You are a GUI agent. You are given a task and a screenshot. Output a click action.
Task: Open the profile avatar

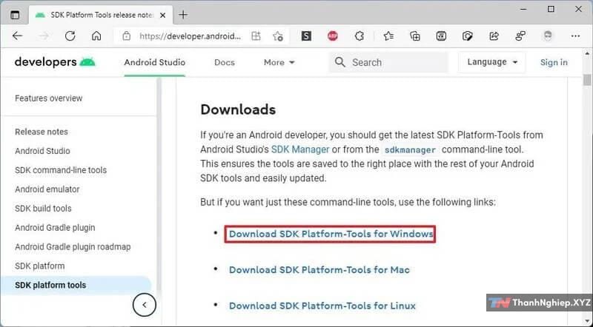(548, 36)
